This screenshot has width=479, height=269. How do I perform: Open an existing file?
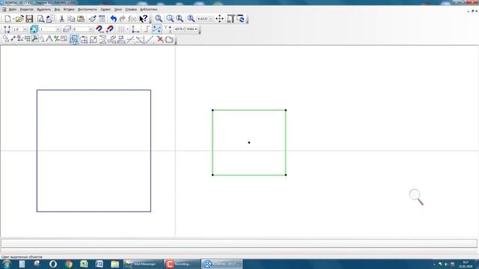pyautogui.click(x=19, y=19)
